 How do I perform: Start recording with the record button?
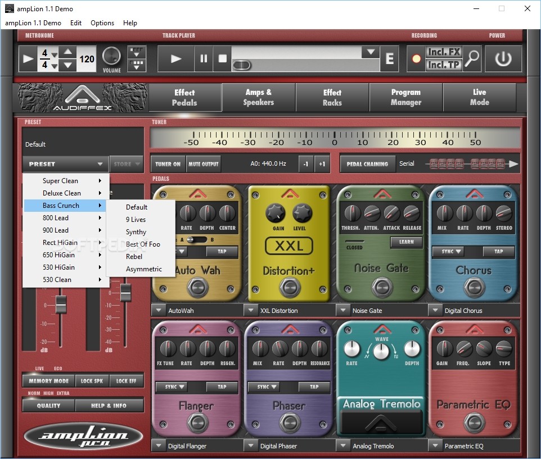(417, 59)
